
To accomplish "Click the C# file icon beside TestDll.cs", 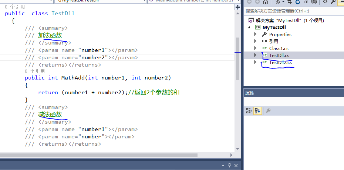I will (265, 55).
